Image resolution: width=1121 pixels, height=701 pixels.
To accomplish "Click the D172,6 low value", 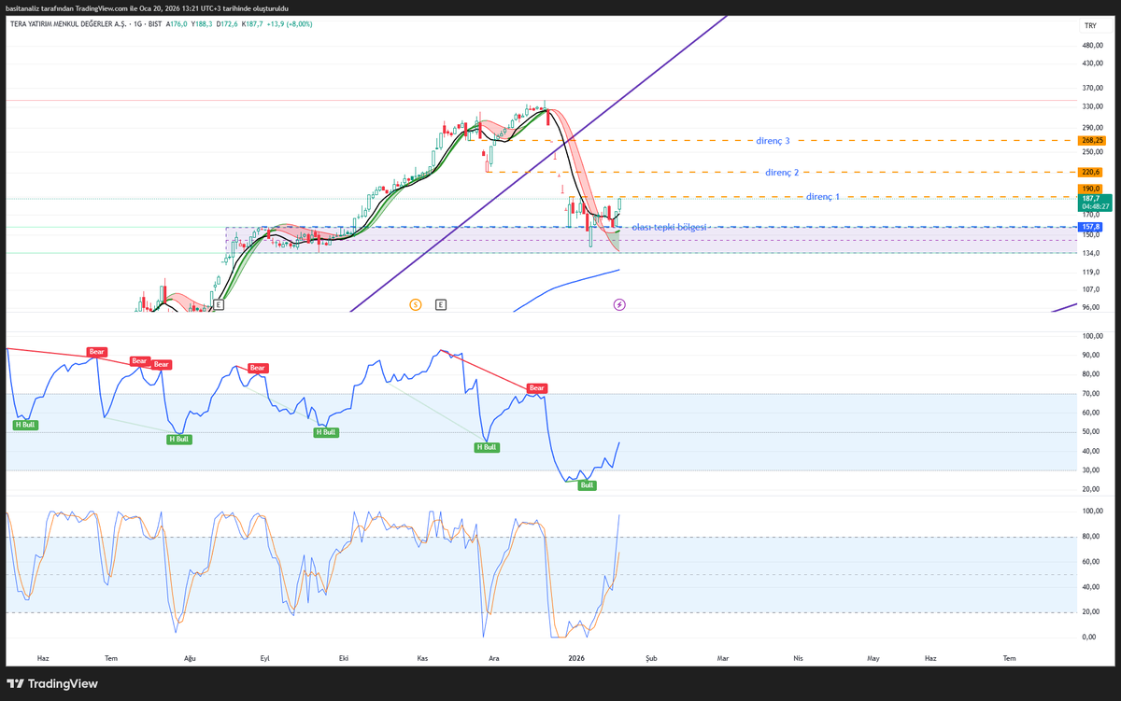I will tap(227, 23).
